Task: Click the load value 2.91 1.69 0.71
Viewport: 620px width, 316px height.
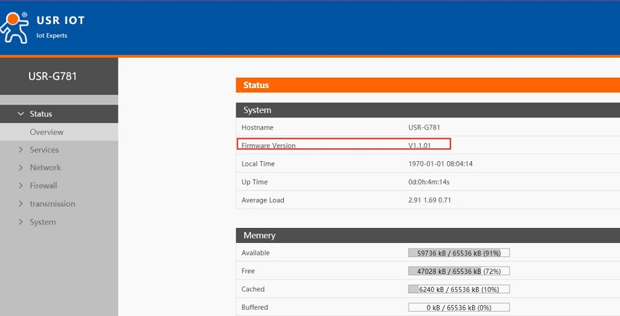Action: pyautogui.click(x=429, y=200)
